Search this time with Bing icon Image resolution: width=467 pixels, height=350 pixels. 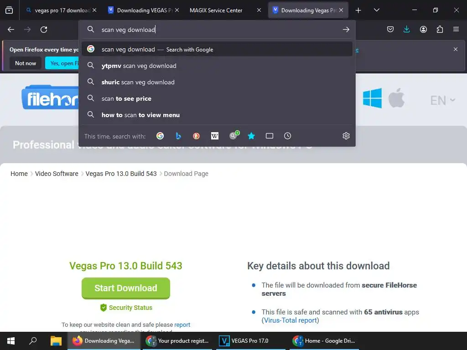178,136
